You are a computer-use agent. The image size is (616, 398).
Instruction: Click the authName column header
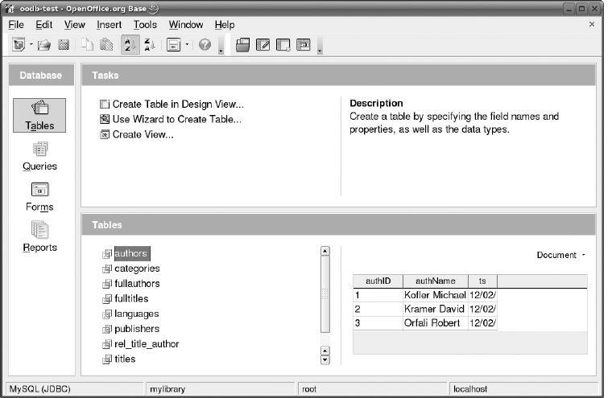tap(436, 281)
